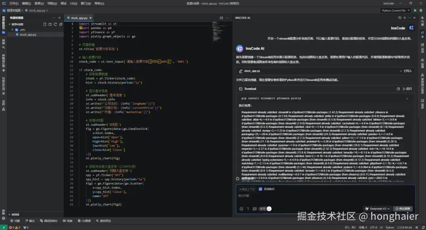The width and height of the screenshot is (426, 230).
Task: Click the error count indicator in status bar
Action: (11, 227)
